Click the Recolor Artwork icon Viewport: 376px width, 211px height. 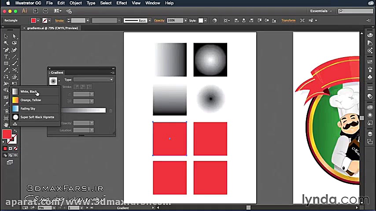tap(214, 21)
